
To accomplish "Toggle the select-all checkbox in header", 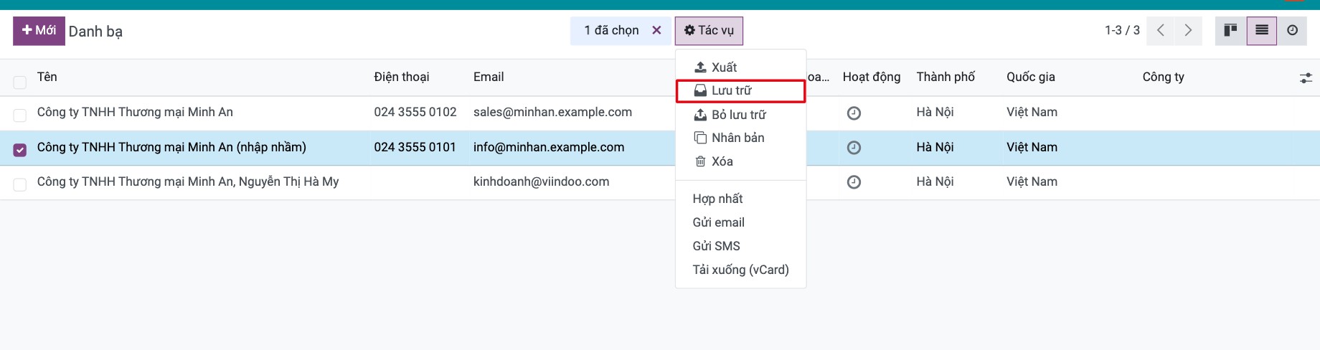I will point(20,82).
